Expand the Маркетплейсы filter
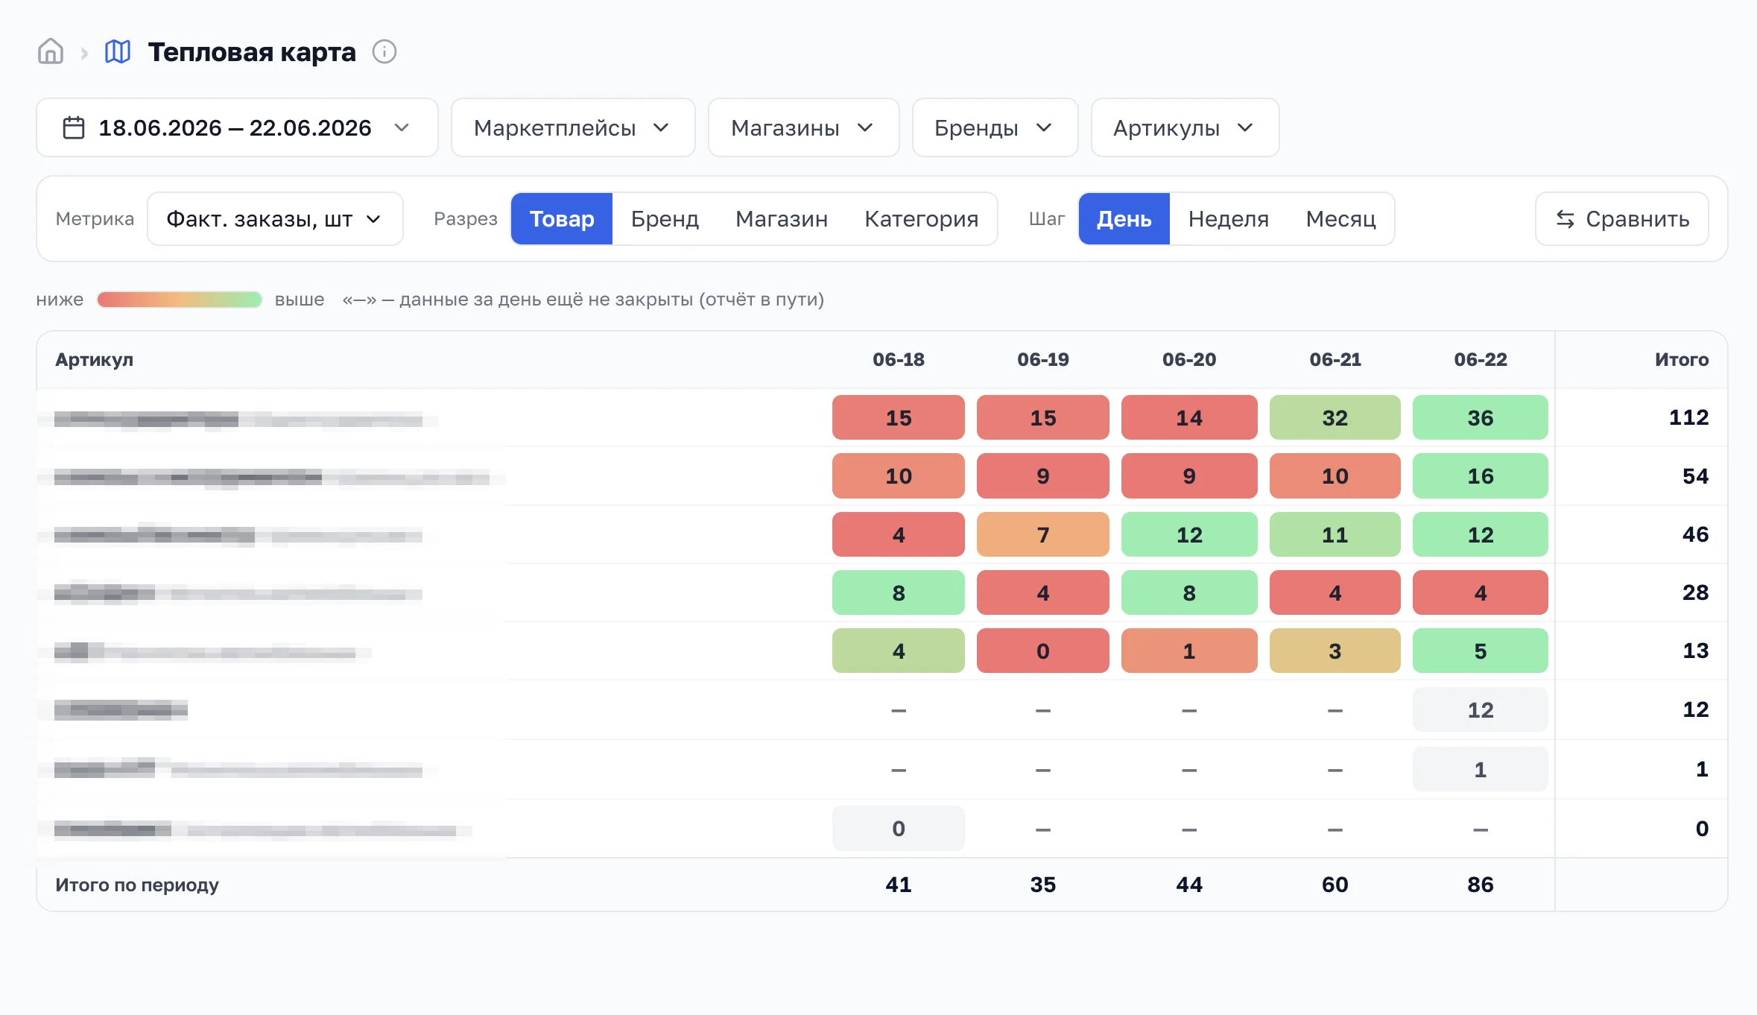This screenshot has height=1015, width=1757. pyautogui.click(x=573, y=127)
